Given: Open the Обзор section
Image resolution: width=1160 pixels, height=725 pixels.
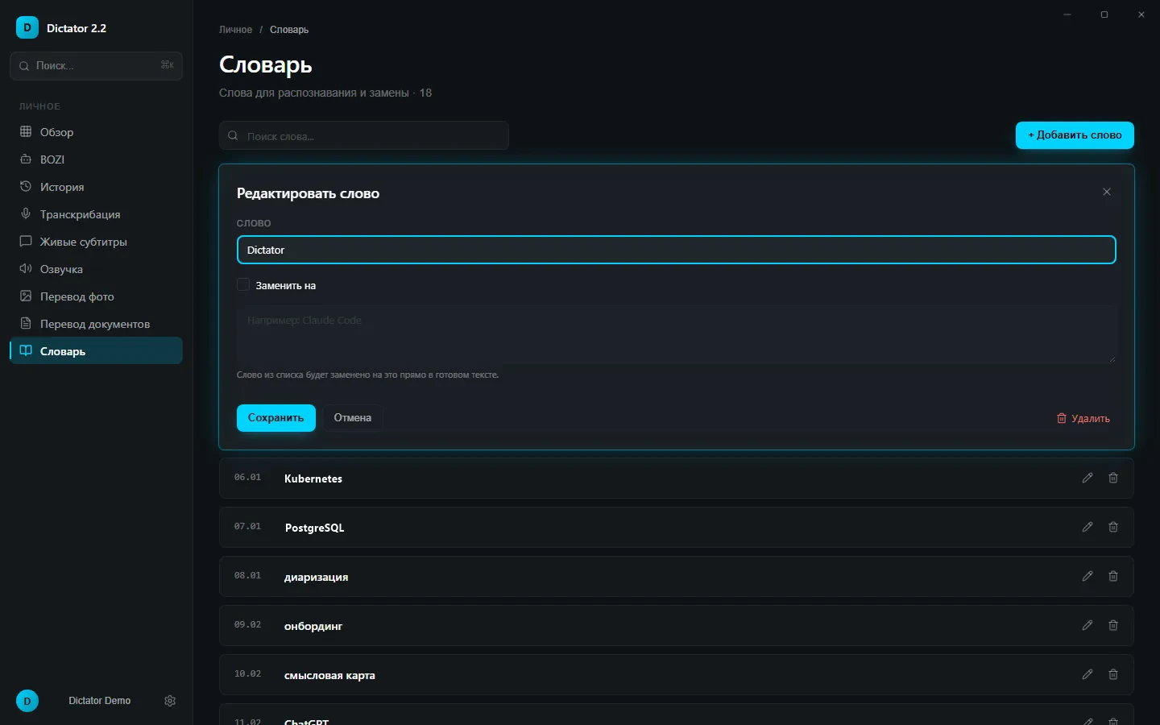Looking at the screenshot, I should click(96, 132).
